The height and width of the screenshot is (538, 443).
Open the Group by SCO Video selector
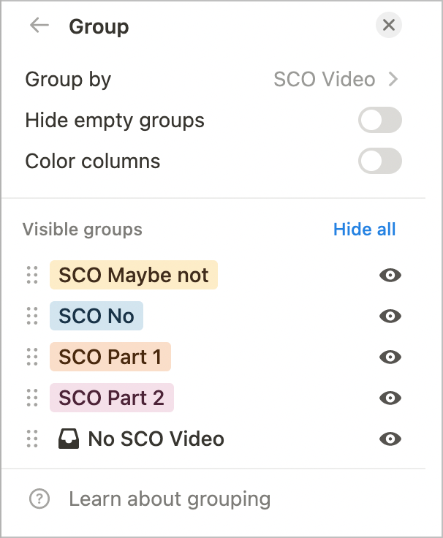[336, 79]
